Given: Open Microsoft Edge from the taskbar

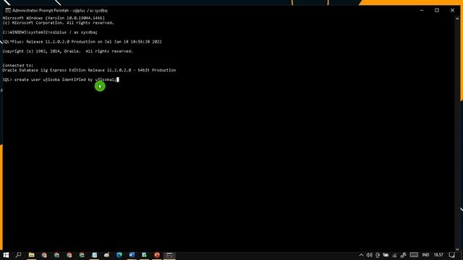Looking at the screenshot, I should pyautogui.click(x=119, y=255).
